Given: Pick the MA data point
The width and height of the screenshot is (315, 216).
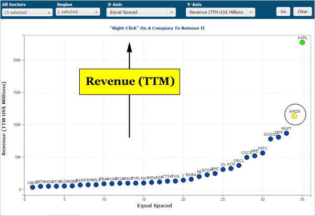Looking at the screenshot, I should pos(143,183).
